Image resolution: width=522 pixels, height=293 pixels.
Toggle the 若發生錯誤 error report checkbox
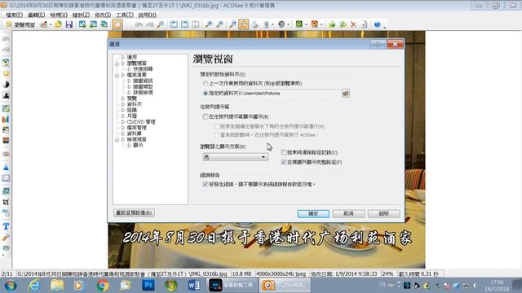(x=206, y=184)
